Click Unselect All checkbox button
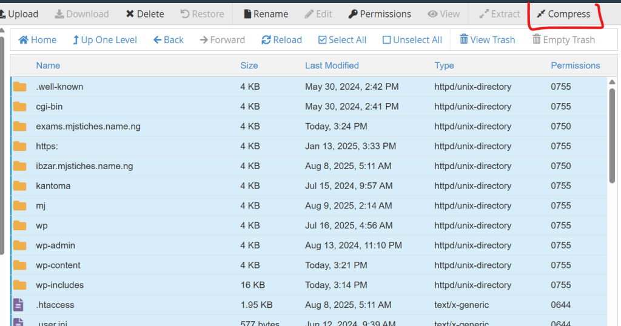Image resolution: width=621 pixels, height=326 pixels. point(412,40)
